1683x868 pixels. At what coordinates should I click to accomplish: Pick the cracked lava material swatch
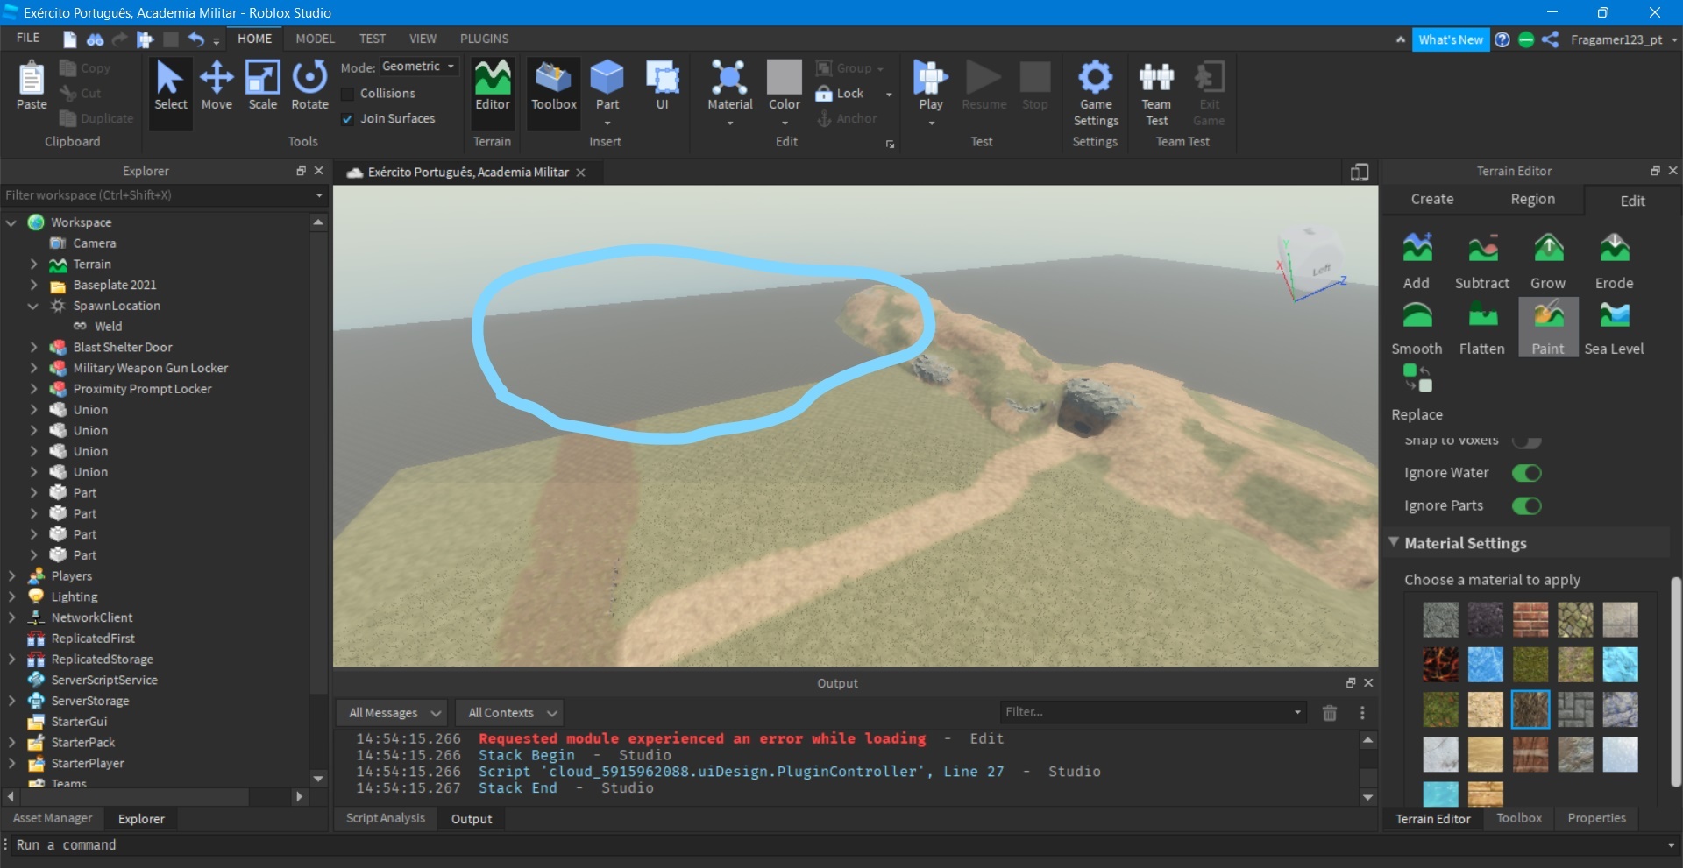tap(1440, 664)
